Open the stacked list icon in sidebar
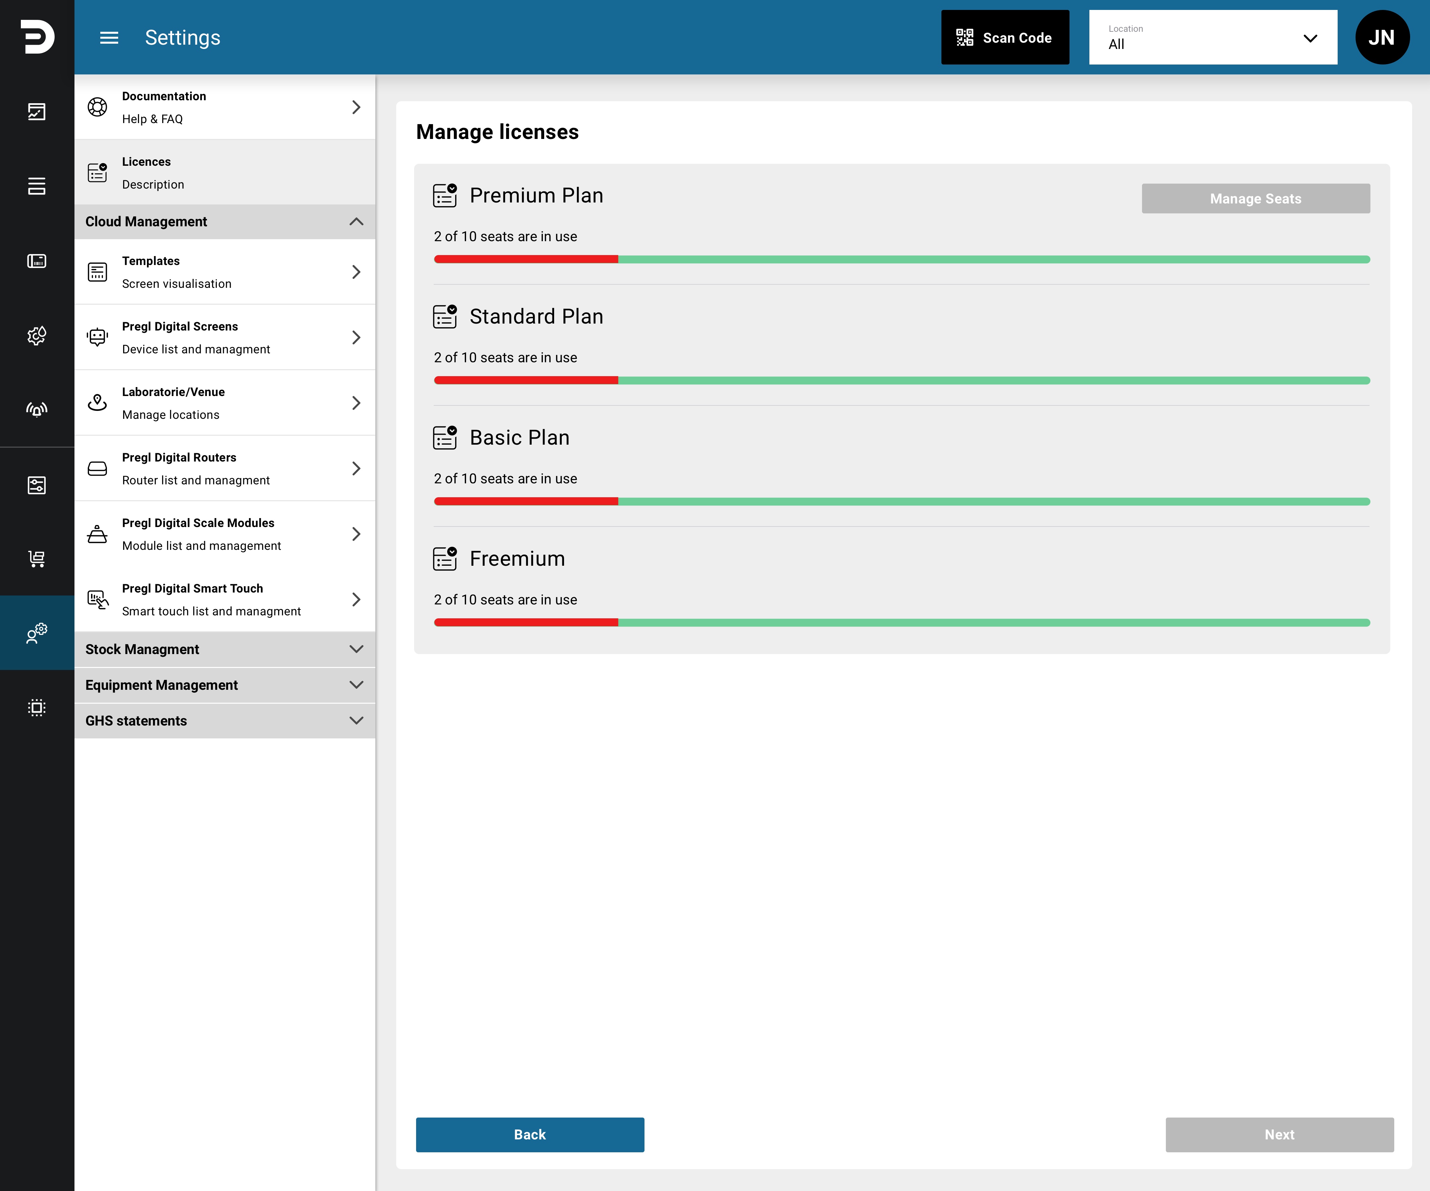Image resolution: width=1430 pixels, height=1191 pixels. [x=37, y=186]
